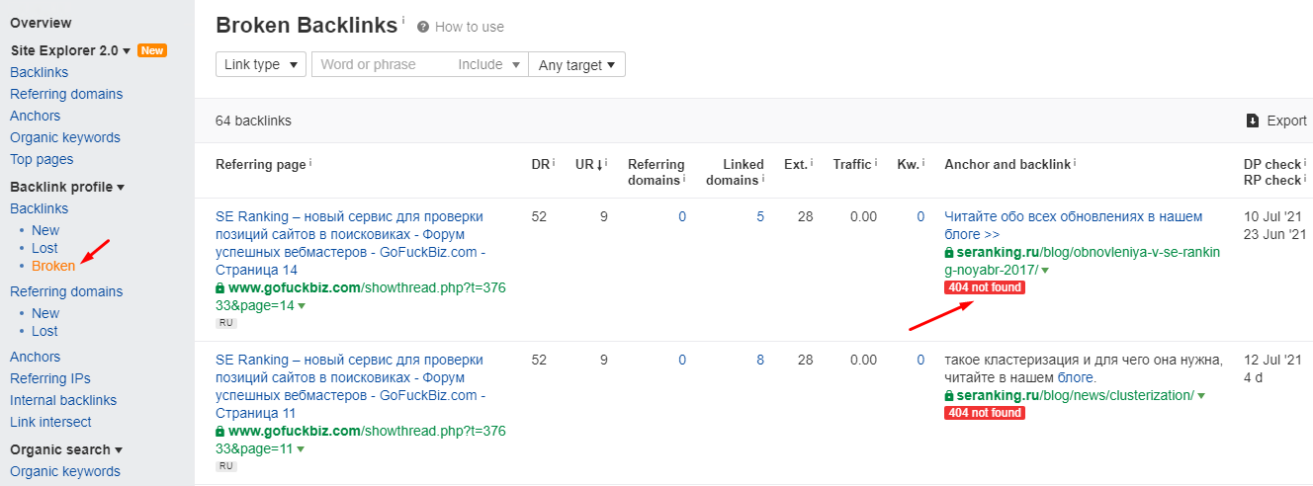Open Referring IPs in the sidebar
The image size is (1313, 486).
pos(49,378)
